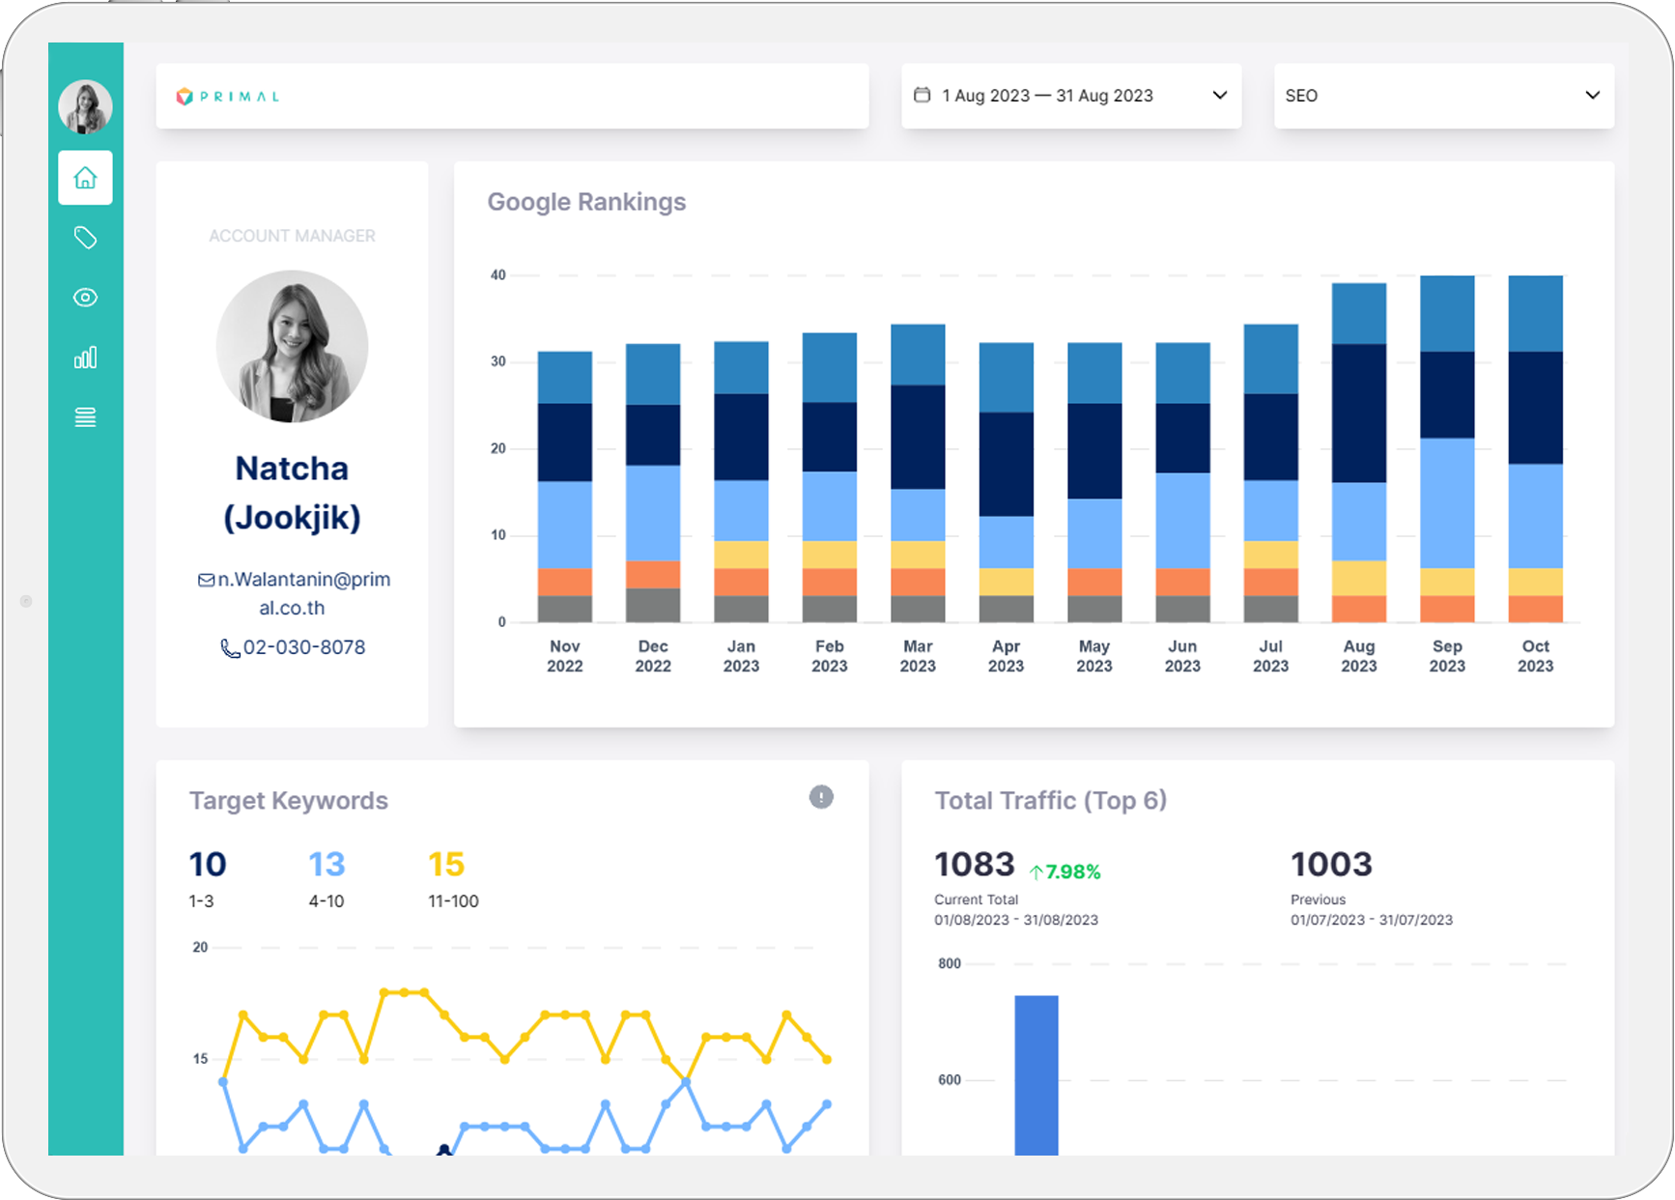Open the SEO service dropdown

click(1444, 96)
